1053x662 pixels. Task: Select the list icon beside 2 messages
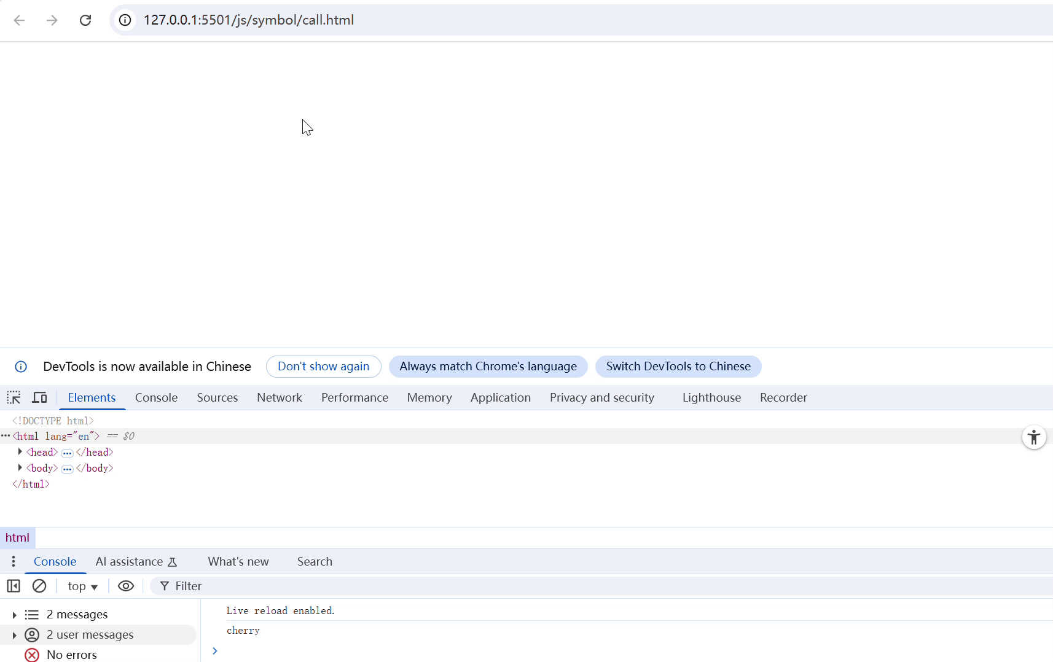[x=32, y=615]
